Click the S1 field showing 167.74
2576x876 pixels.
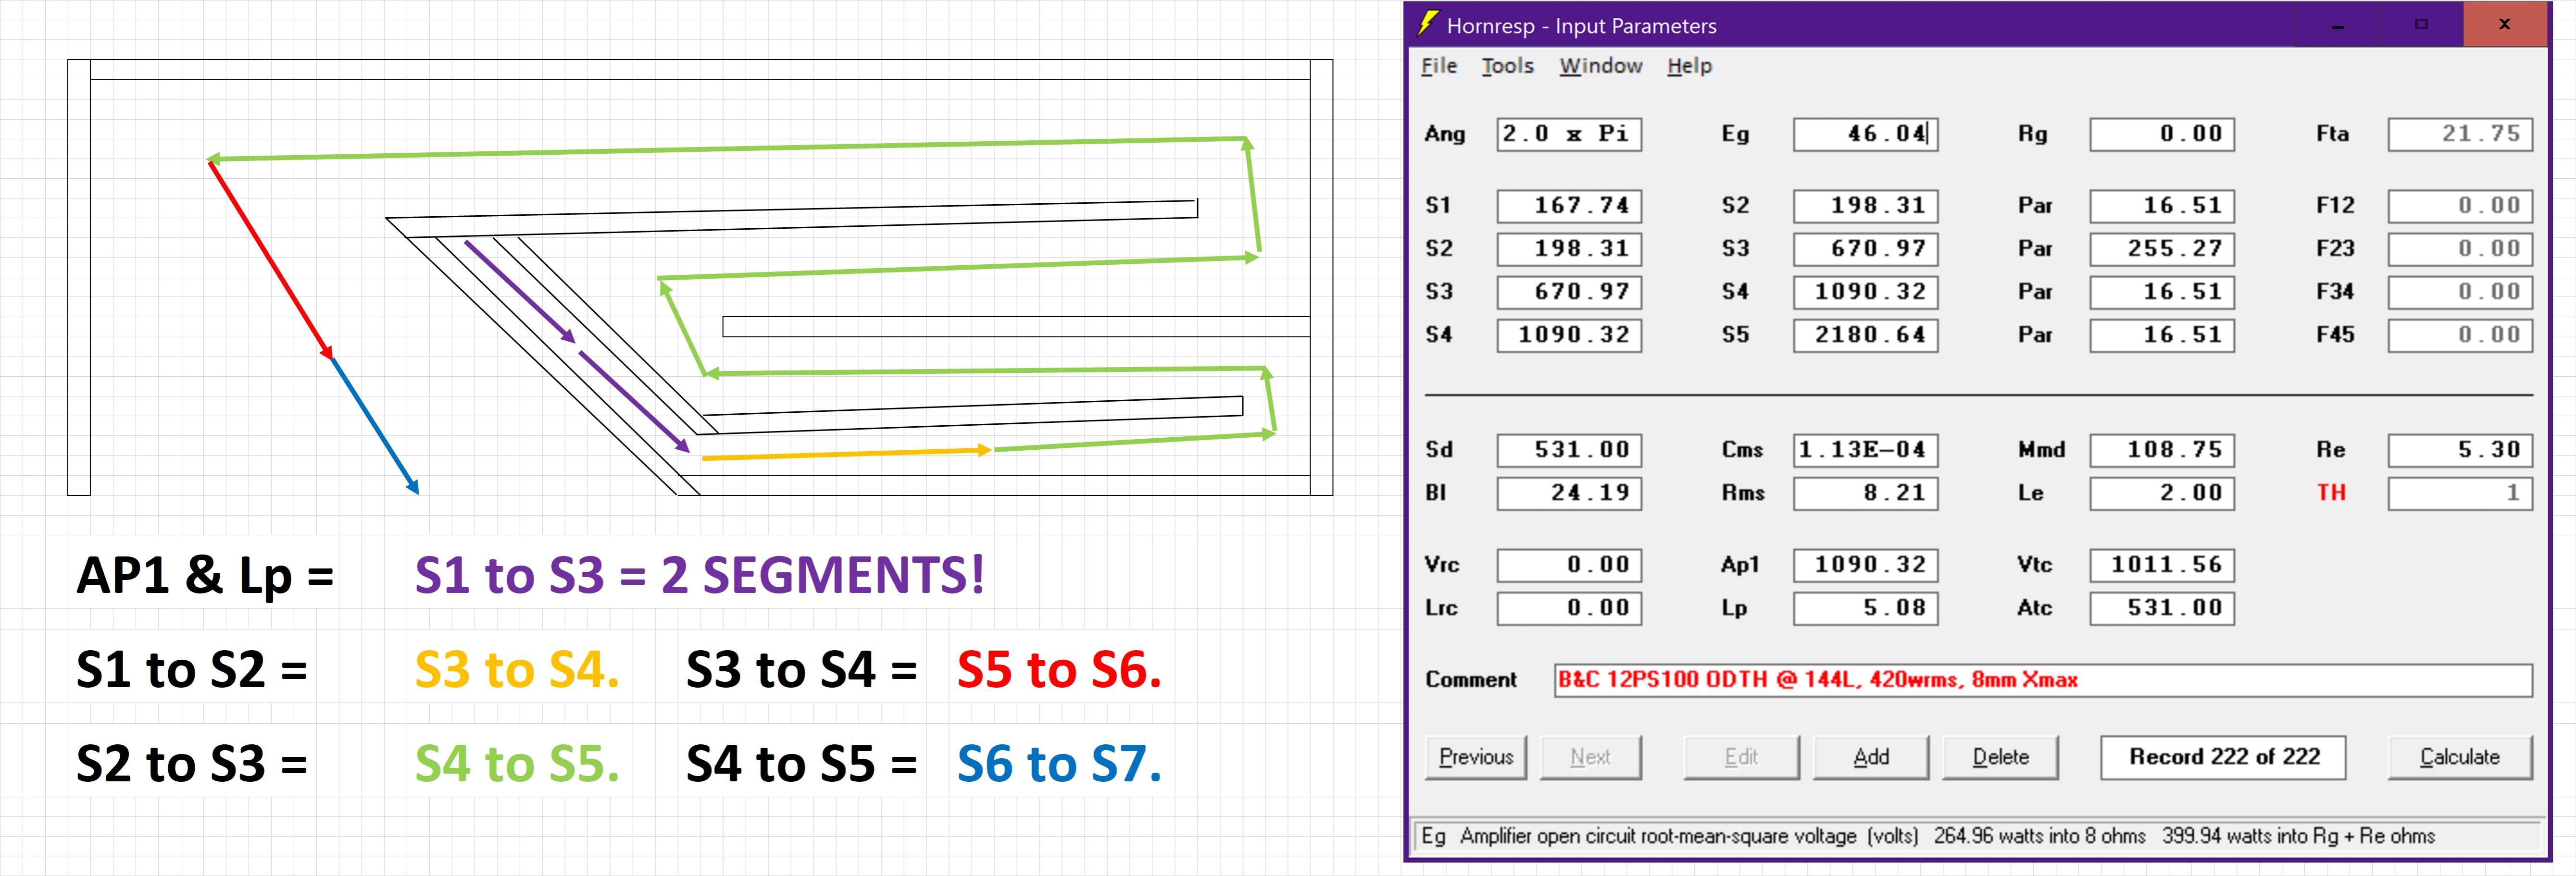(x=1569, y=206)
